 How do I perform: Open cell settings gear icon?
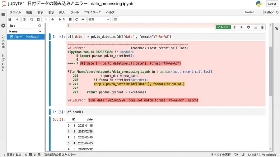(x=248, y=27)
